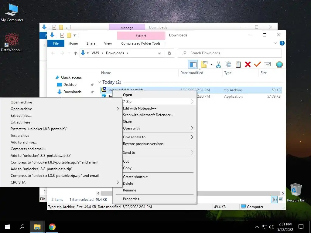Open the Classic Shell shell-shaped settings icon
Image resolution: width=311 pixels, height=233 pixels.
(279, 64)
